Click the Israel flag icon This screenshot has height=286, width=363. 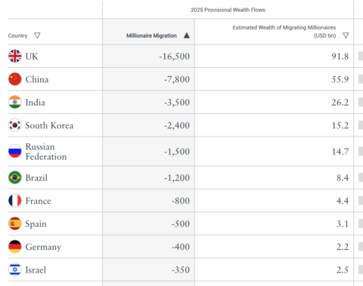(15, 269)
